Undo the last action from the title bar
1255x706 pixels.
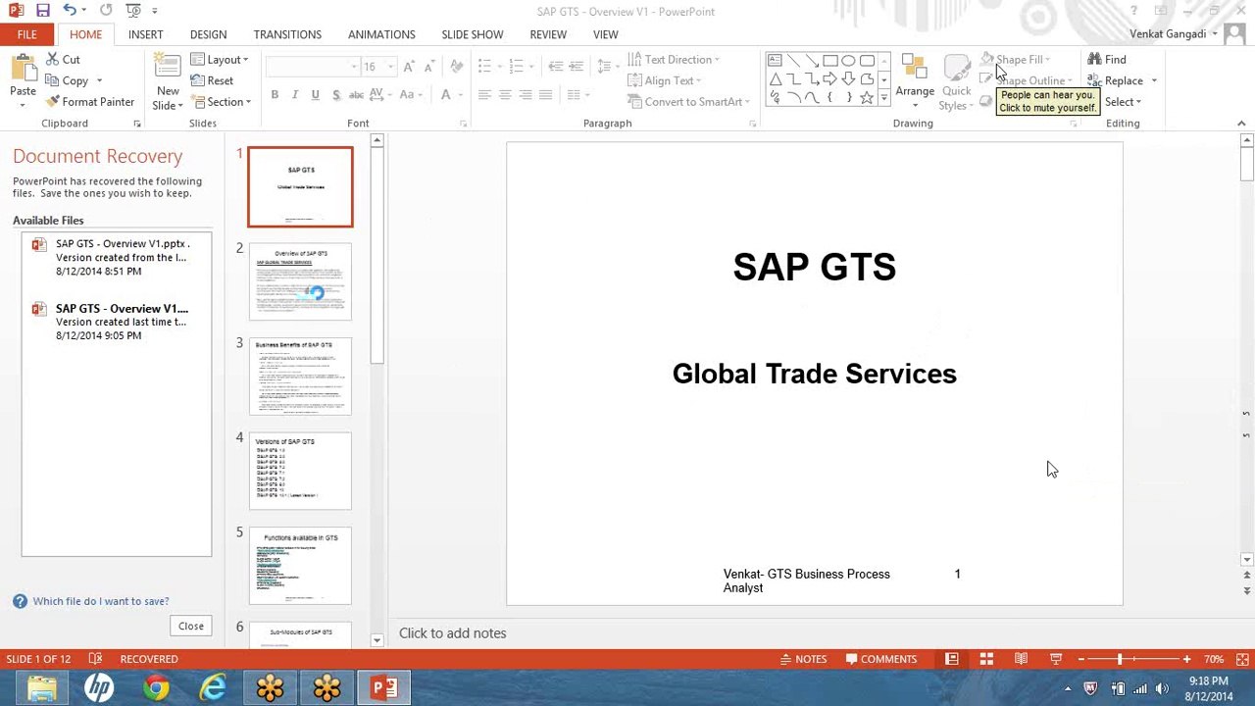70,11
